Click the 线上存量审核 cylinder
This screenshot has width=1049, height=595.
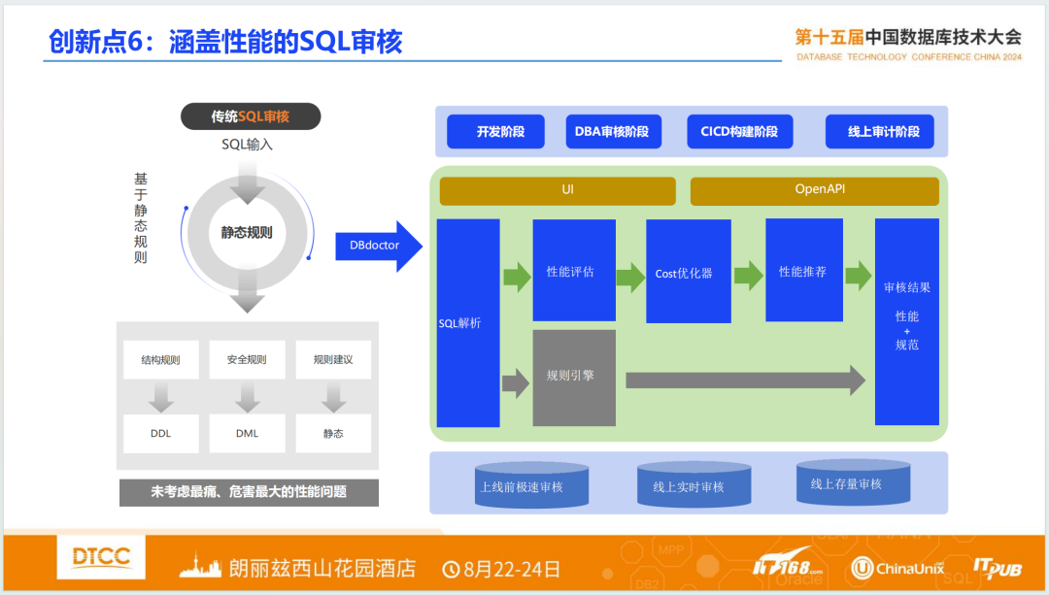pos(853,482)
